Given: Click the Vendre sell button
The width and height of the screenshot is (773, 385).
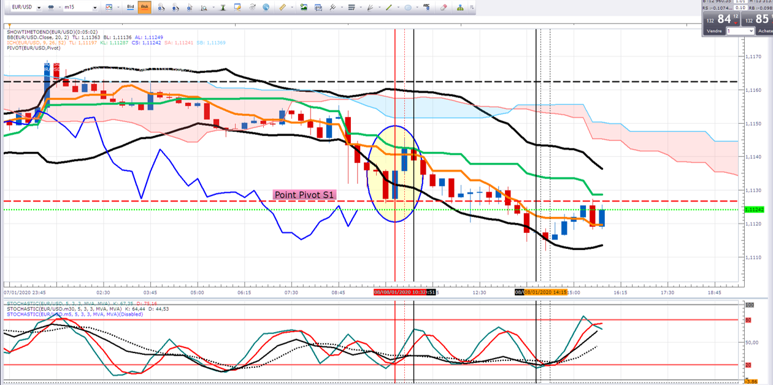Looking at the screenshot, I should (714, 31).
